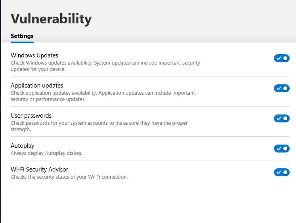Click the checkmark icon in Windows Updates switch
This screenshot has width=296, height=223.
point(279,58)
